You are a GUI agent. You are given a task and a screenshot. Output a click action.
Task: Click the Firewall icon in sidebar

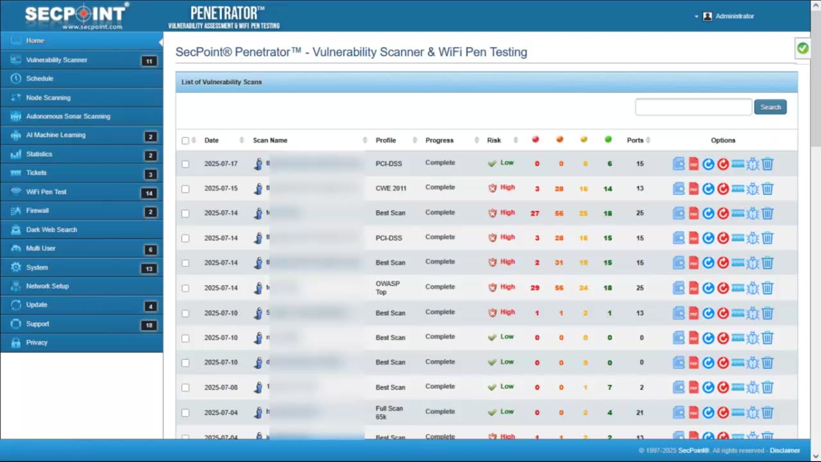pos(16,210)
